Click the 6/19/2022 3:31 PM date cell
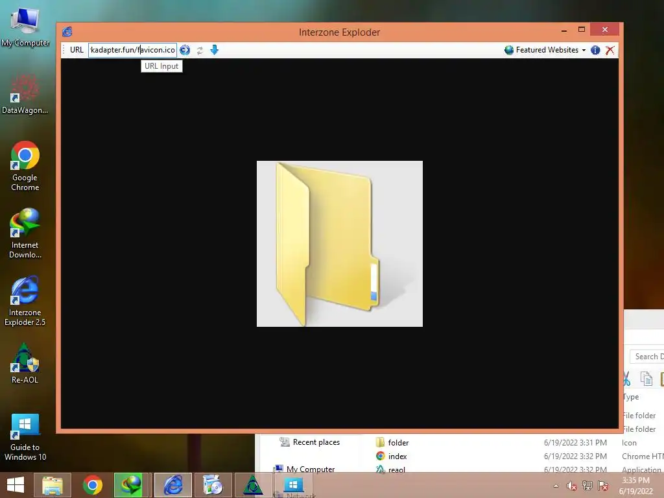 pyautogui.click(x=575, y=442)
